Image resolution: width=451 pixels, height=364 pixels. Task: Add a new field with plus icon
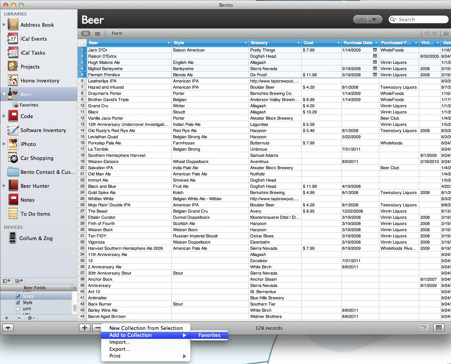click(x=7, y=318)
